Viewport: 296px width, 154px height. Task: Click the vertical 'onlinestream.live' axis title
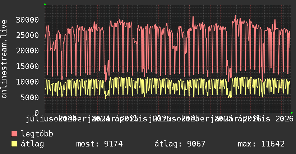click(4, 59)
